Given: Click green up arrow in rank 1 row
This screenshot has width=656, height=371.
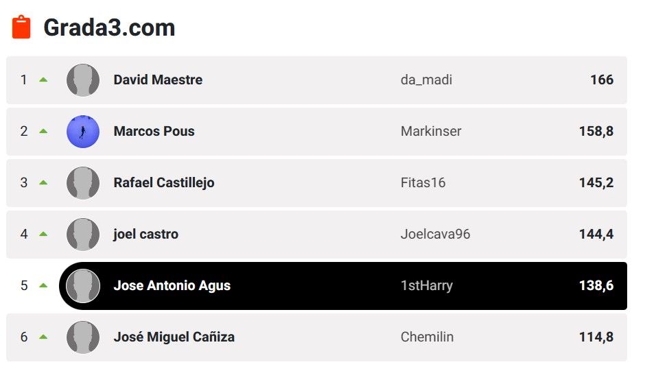Looking at the screenshot, I should click(x=43, y=80).
